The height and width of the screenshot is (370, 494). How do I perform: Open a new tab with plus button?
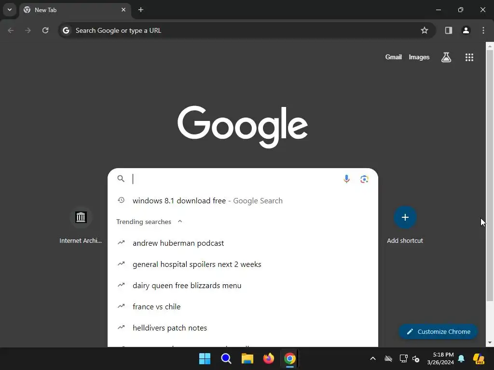141,10
